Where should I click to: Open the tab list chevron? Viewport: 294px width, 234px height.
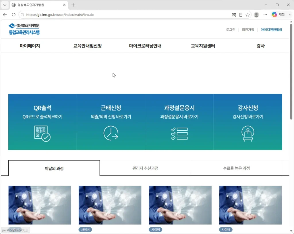tap(5, 5)
